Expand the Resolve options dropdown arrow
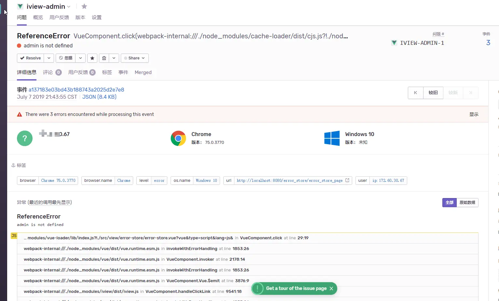The width and height of the screenshot is (499, 301). pyautogui.click(x=49, y=58)
